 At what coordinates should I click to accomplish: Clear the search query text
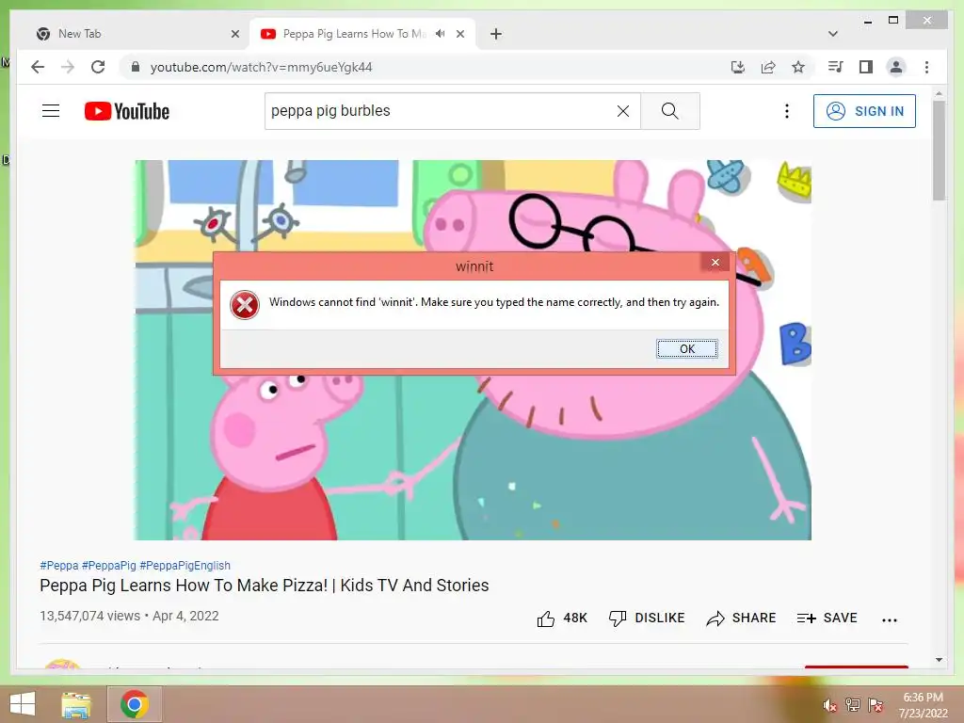(x=623, y=111)
